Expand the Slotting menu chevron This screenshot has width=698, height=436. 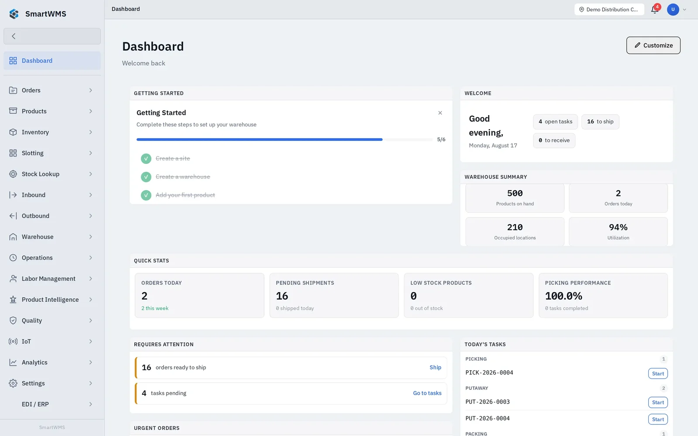click(x=91, y=153)
